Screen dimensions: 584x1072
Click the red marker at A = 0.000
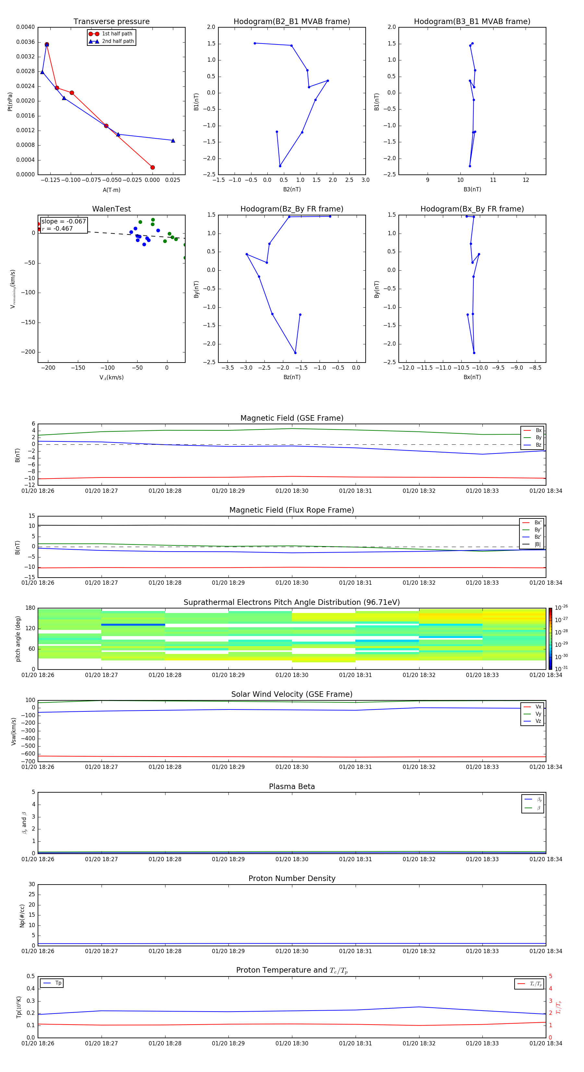pos(152,168)
